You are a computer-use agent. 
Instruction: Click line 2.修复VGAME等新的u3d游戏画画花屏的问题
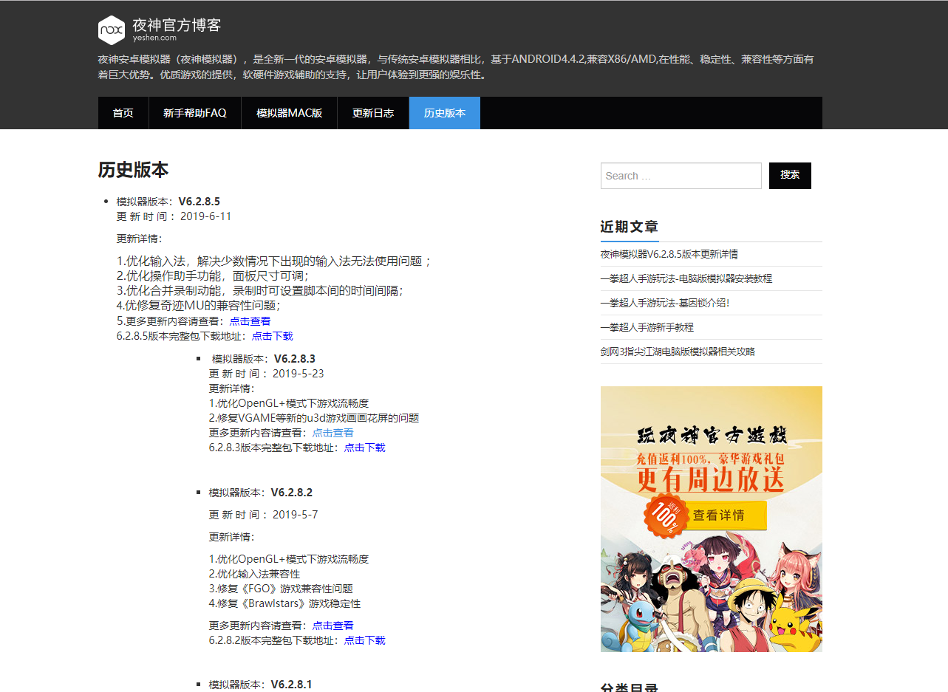[x=314, y=418]
